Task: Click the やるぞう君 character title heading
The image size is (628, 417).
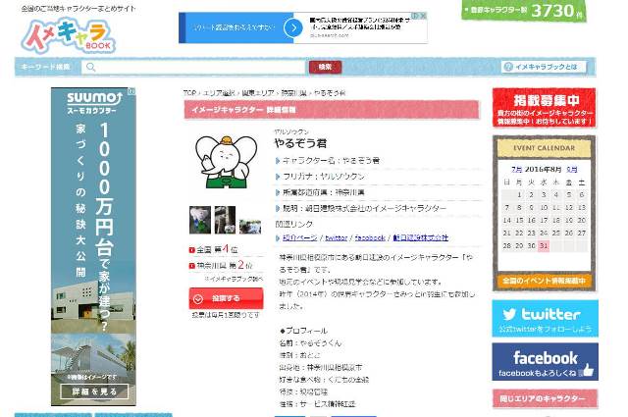Action: point(300,143)
